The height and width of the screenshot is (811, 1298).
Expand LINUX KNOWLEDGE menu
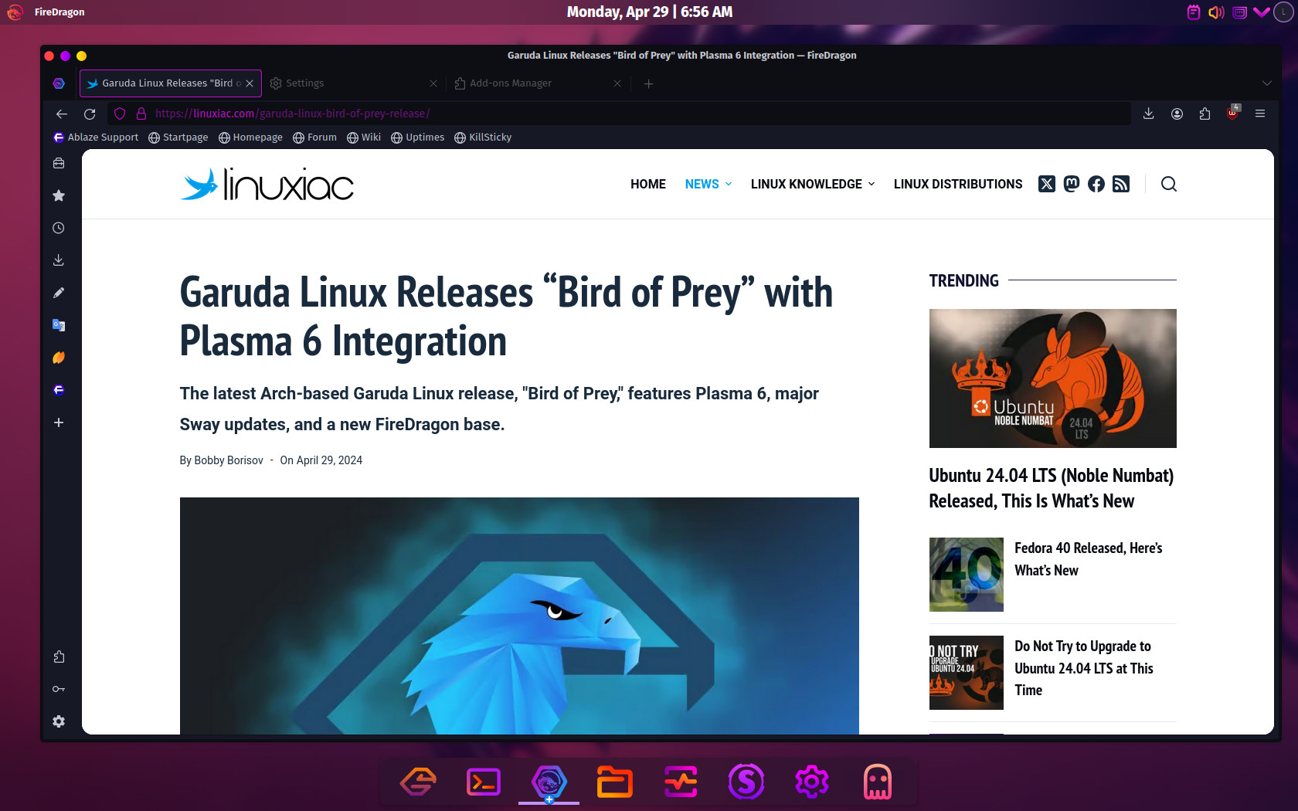[813, 184]
